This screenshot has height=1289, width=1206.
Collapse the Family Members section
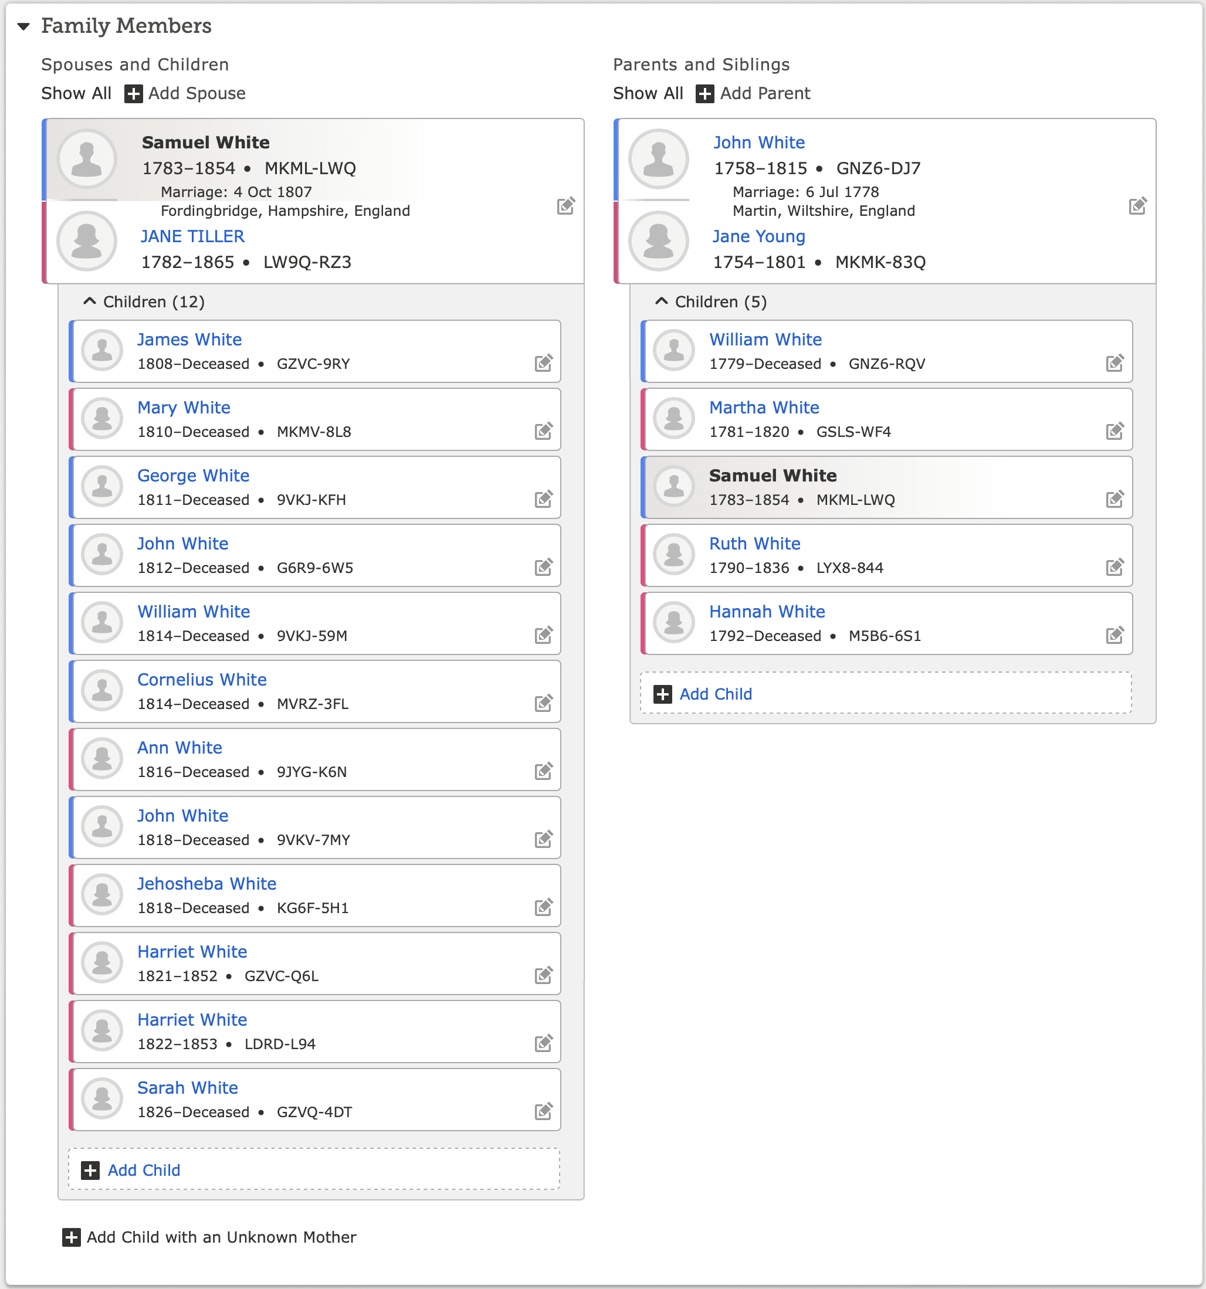[24, 26]
